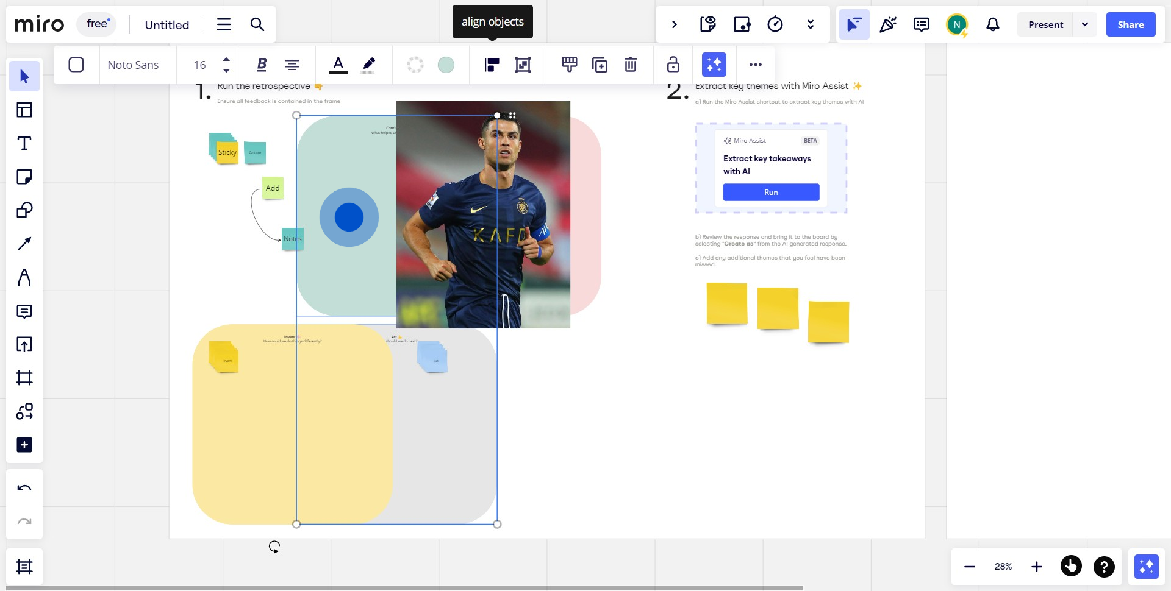The height and width of the screenshot is (591, 1171).
Task: Toggle cursor visibility for collaborators
Action: point(854,24)
